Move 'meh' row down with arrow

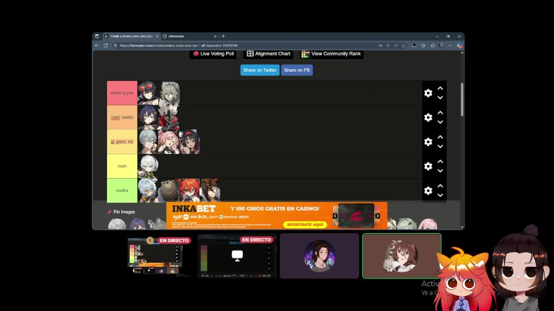(x=440, y=171)
